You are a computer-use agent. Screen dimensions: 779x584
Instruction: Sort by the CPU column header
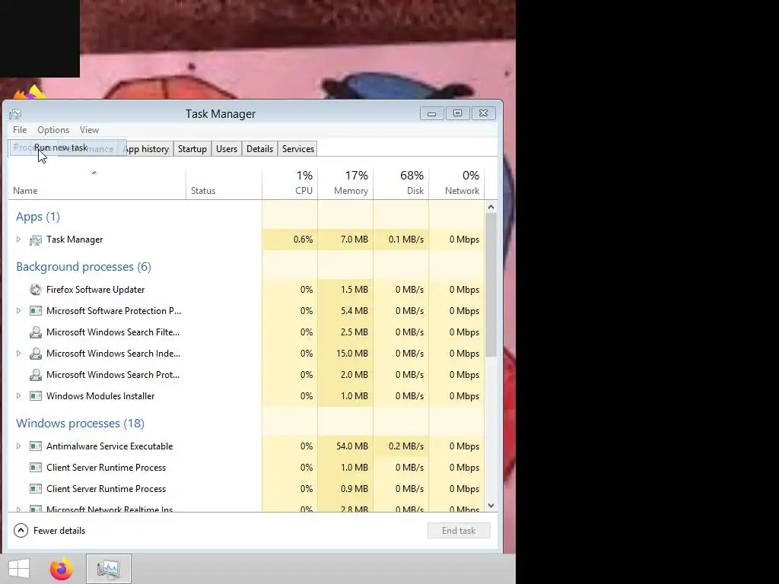[x=290, y=184]
